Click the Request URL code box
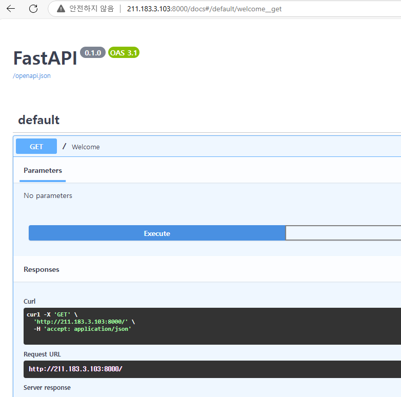Image resolution: width=401 pixels, height=397 pixels. [212, 369]
